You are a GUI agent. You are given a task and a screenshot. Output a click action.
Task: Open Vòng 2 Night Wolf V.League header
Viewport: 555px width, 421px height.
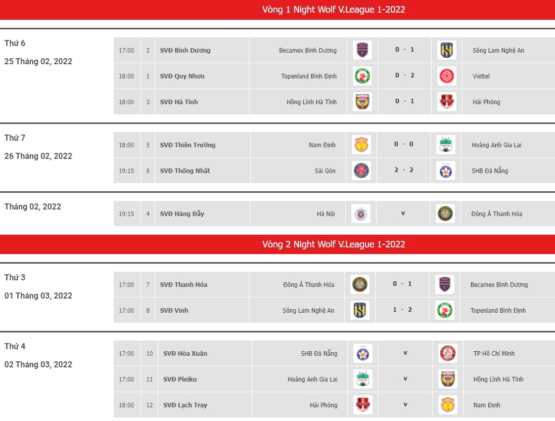334,244
